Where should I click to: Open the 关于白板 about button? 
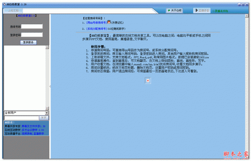click(x=174, y=10)
